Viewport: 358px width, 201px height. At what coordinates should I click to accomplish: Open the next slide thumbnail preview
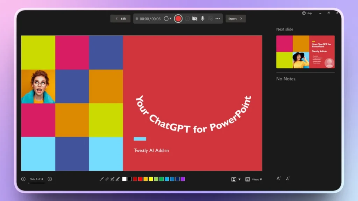pos(305,52)
